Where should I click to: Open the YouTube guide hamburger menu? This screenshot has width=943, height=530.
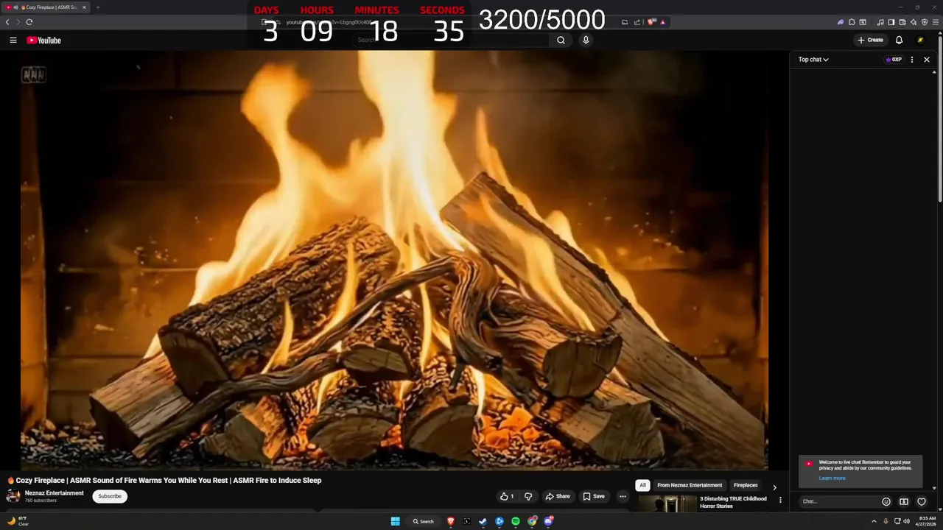click(x=13, y=40)
